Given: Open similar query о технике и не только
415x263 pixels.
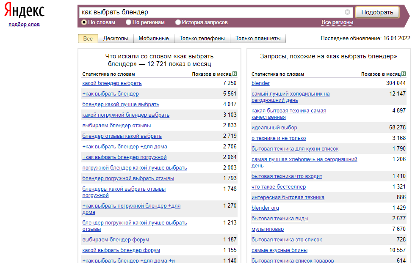Looking at the screenshot, I should tap(279, 138).
